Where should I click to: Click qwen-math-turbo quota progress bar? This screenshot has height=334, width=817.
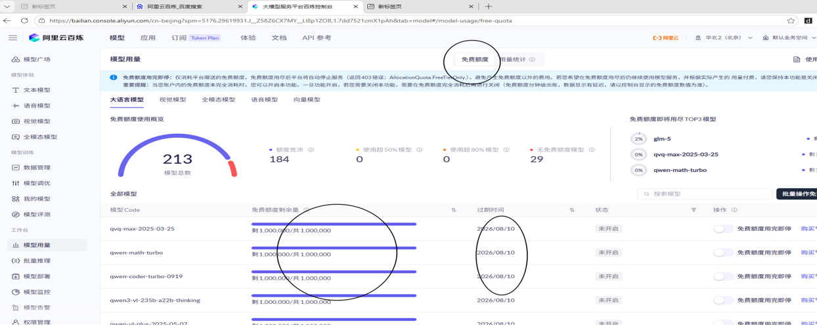click(x=334, y=248)
